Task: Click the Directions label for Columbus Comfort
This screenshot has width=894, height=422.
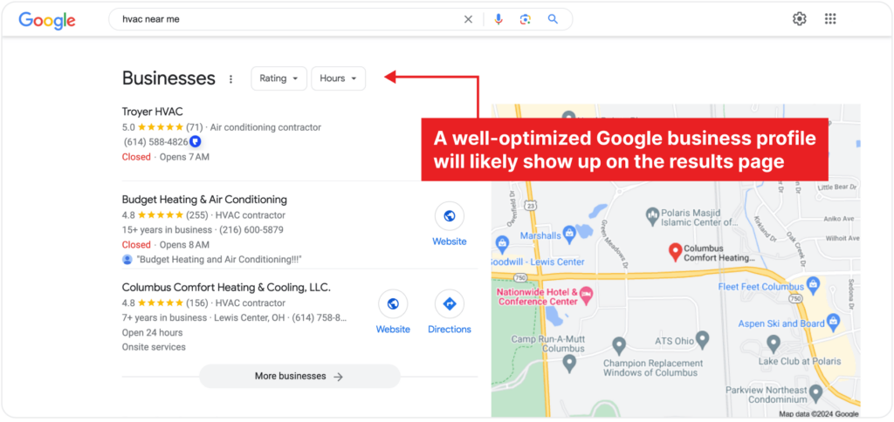Action: click(x=450, y=330)
